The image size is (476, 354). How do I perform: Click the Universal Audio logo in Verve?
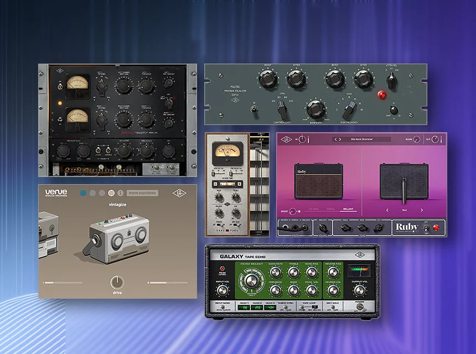(179, 192)
